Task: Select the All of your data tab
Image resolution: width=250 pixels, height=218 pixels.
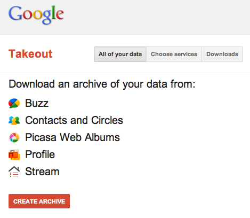Action: 120,54
